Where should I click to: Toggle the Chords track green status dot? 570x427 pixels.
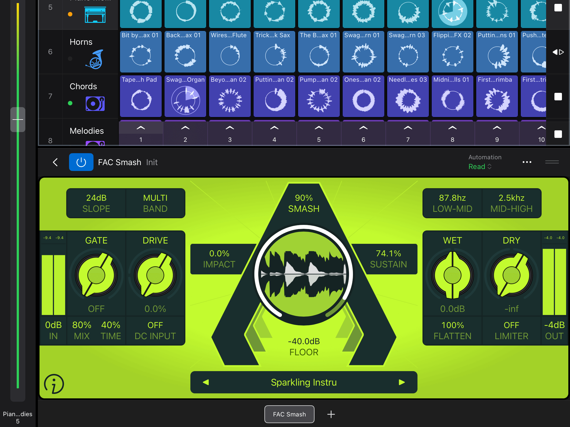(x=70, y=103)
